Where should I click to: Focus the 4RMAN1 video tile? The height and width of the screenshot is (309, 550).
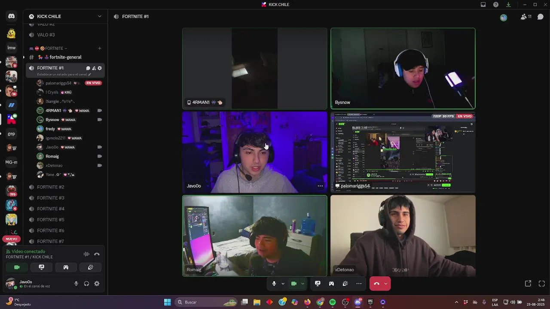[255, 68]
